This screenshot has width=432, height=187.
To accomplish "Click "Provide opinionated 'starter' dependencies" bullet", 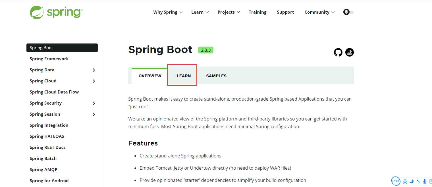I will coord(223,180).
